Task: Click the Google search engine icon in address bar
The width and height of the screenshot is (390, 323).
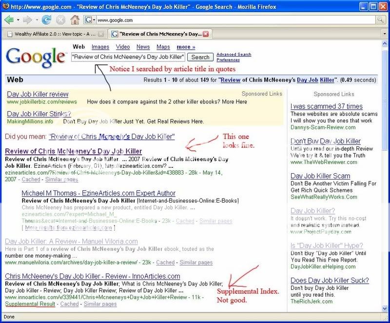Action: click(x=88, y=20)
